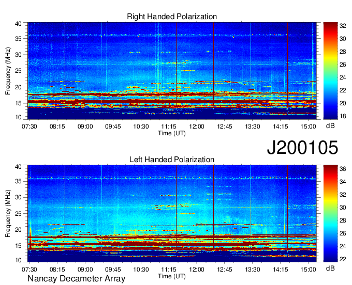
Task: Click the right-handed polarization spectrogram
Action: coord(172,71)
